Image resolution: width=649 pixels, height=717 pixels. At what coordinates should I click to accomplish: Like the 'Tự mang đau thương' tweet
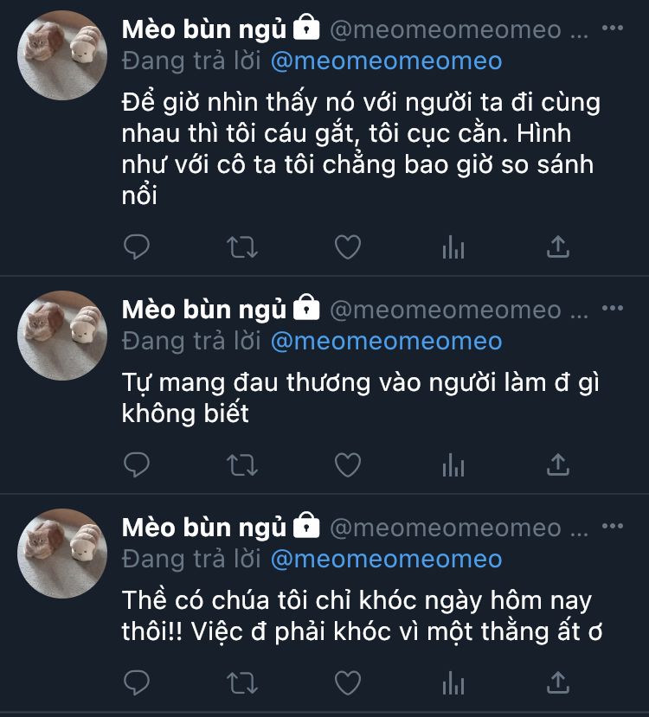348,464
